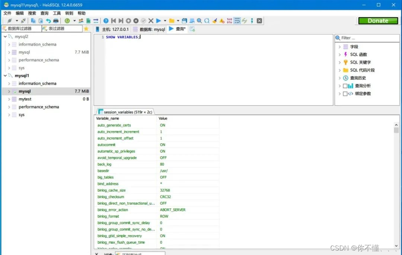Switch to the 主机: 127.0.0.1 tab

[112, 29]
